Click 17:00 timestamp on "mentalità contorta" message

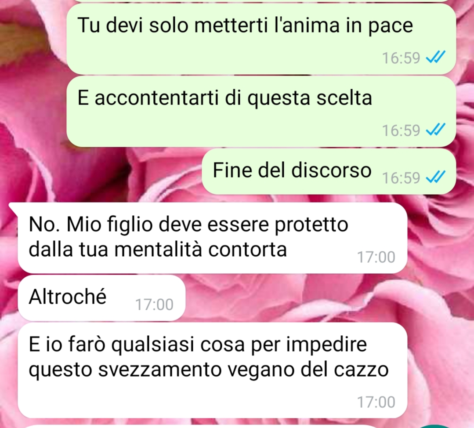pyautogui.click(x=376, y=257)
